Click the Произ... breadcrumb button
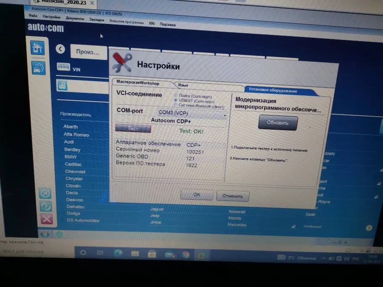 point(89,52)
